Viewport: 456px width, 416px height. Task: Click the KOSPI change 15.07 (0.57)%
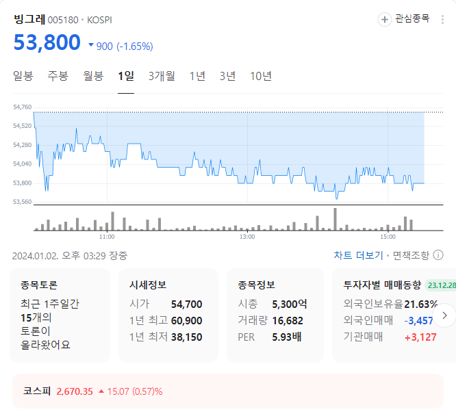135,391
